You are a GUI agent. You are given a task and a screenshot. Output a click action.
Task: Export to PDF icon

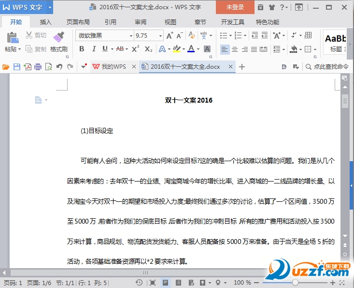28,67
